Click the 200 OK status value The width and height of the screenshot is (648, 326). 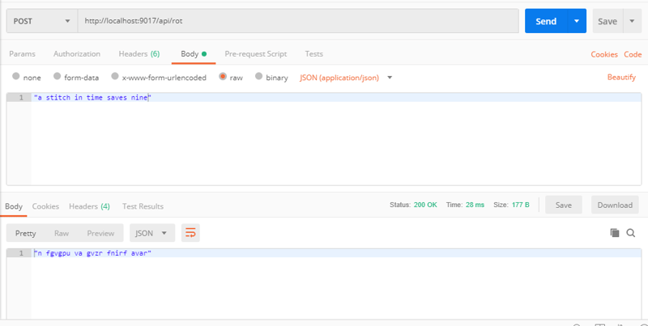tap(425, 205)
